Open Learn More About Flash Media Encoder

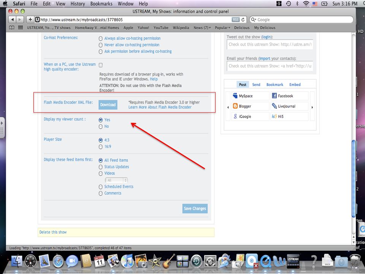pos(160,107)
